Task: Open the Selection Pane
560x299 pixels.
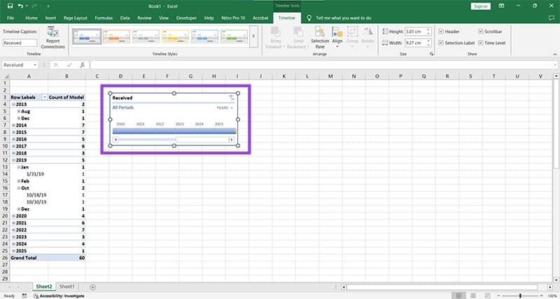Action: click(320, 38)
